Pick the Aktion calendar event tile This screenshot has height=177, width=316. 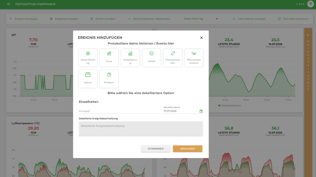(x=88, y=79)
